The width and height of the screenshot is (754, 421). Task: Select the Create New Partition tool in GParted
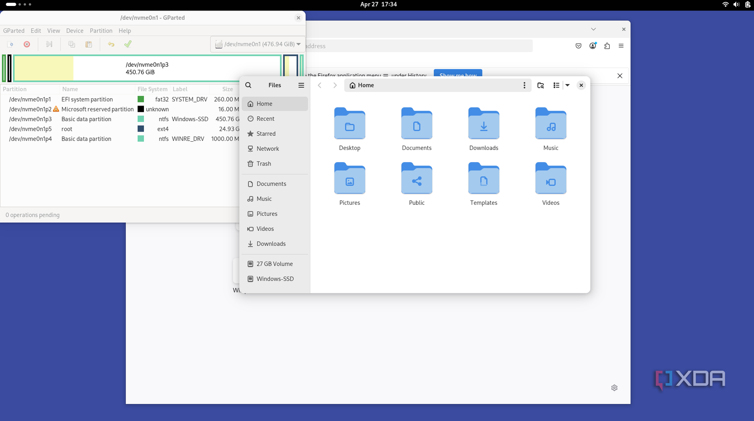coord(11,44)
